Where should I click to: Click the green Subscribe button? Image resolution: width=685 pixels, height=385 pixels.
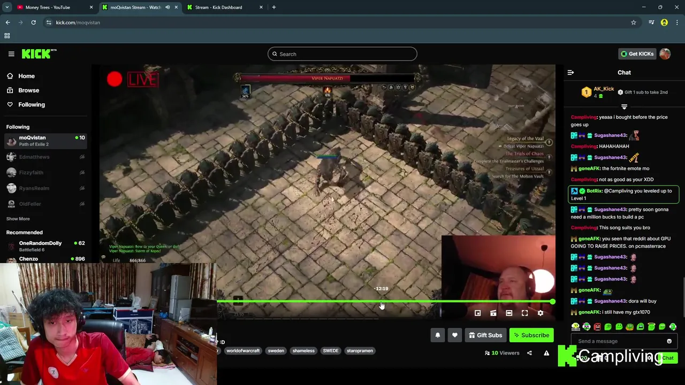[532, 335]
